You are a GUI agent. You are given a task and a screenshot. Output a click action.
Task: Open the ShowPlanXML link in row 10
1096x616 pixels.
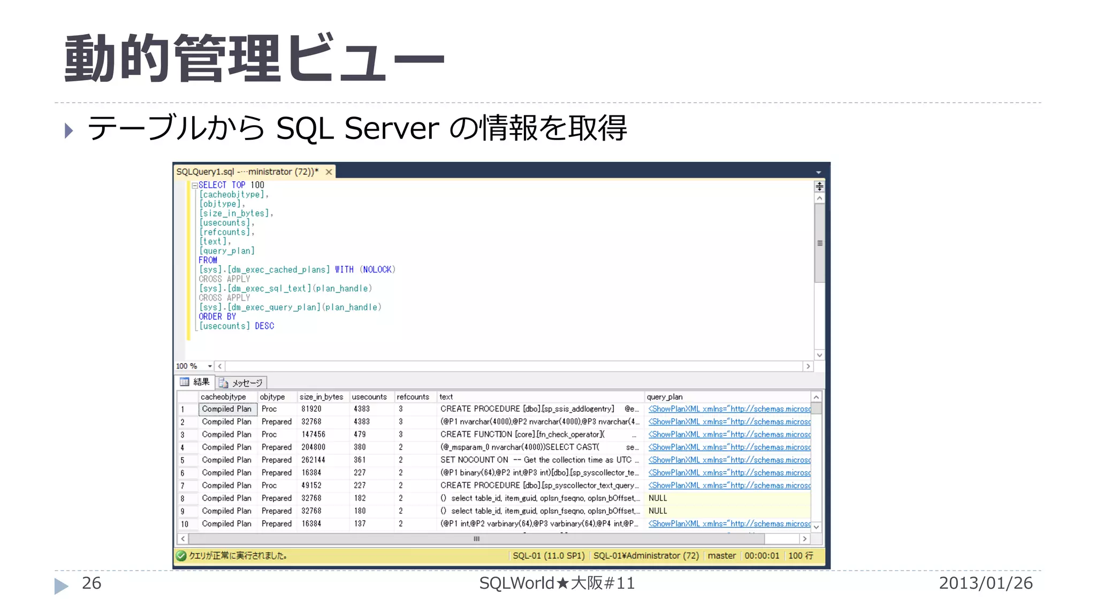[729, 524]
